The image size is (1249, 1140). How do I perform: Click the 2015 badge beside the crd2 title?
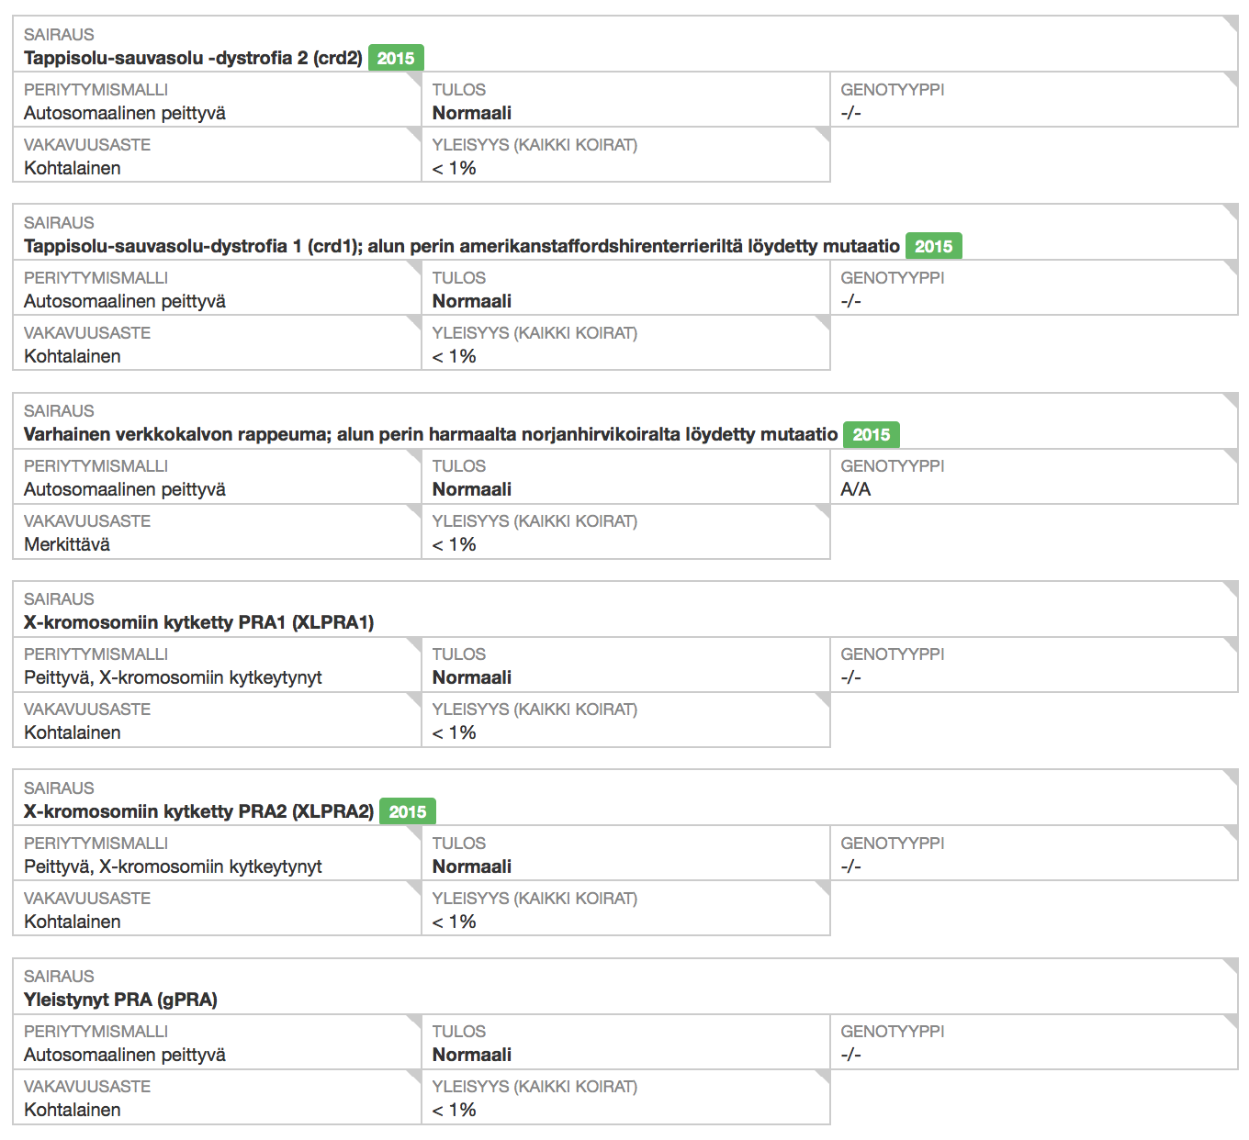pos(396,58)
